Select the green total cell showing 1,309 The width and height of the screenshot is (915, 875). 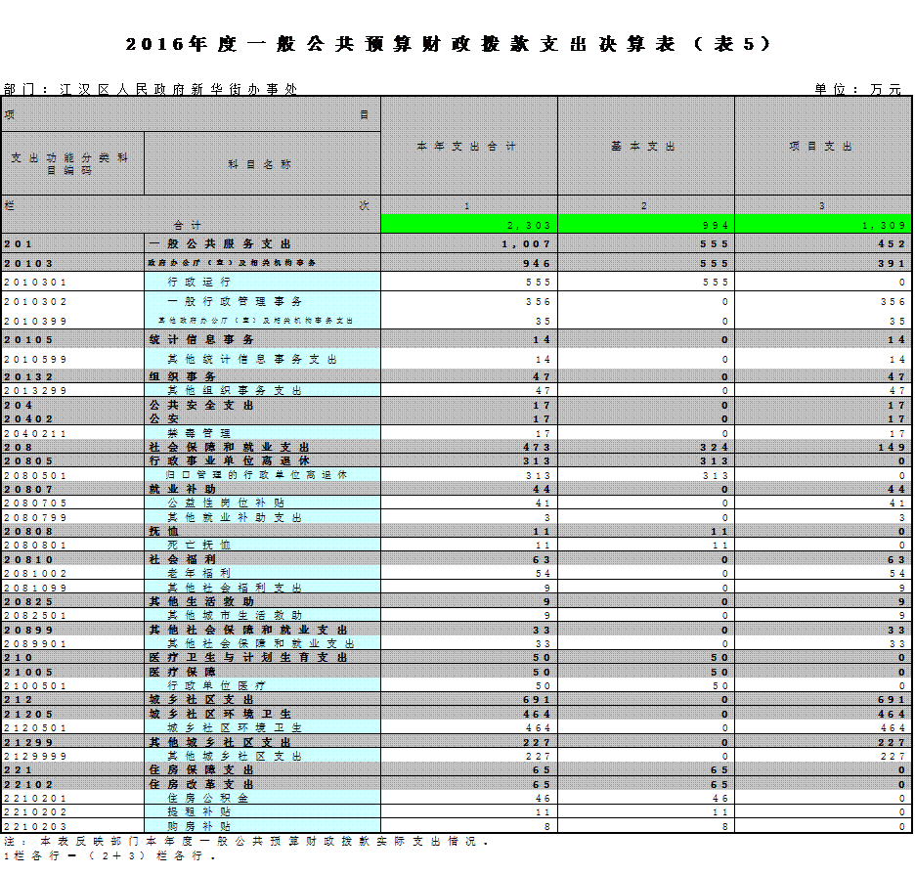pyautogui.click(x=822, y=225)
